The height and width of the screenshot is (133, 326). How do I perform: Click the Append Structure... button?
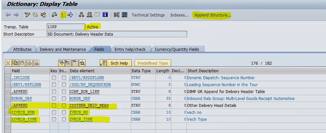coord(213,15)
